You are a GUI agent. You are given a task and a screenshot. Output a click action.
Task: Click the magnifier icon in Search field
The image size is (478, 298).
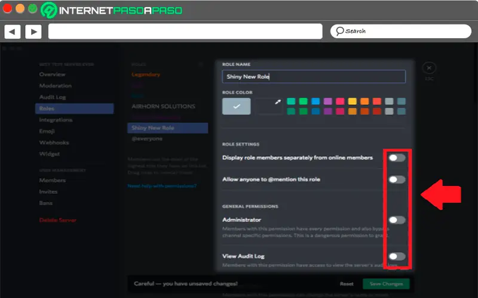pos(339,31)
